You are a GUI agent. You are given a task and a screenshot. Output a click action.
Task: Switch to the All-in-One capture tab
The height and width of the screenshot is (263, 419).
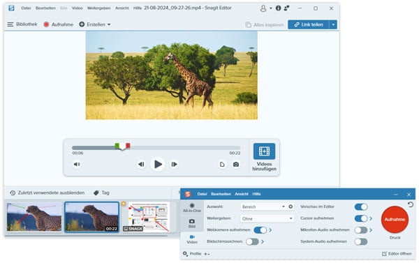pyautogui.click(x=192, y=207)
